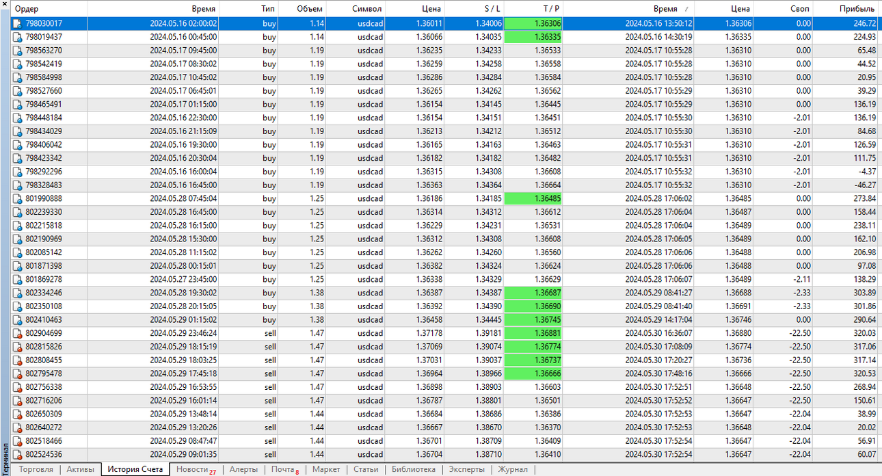The width and height of the screenshot is (882, 476).
Task: Switch to the Активы tab
Action: pos(80,469)
